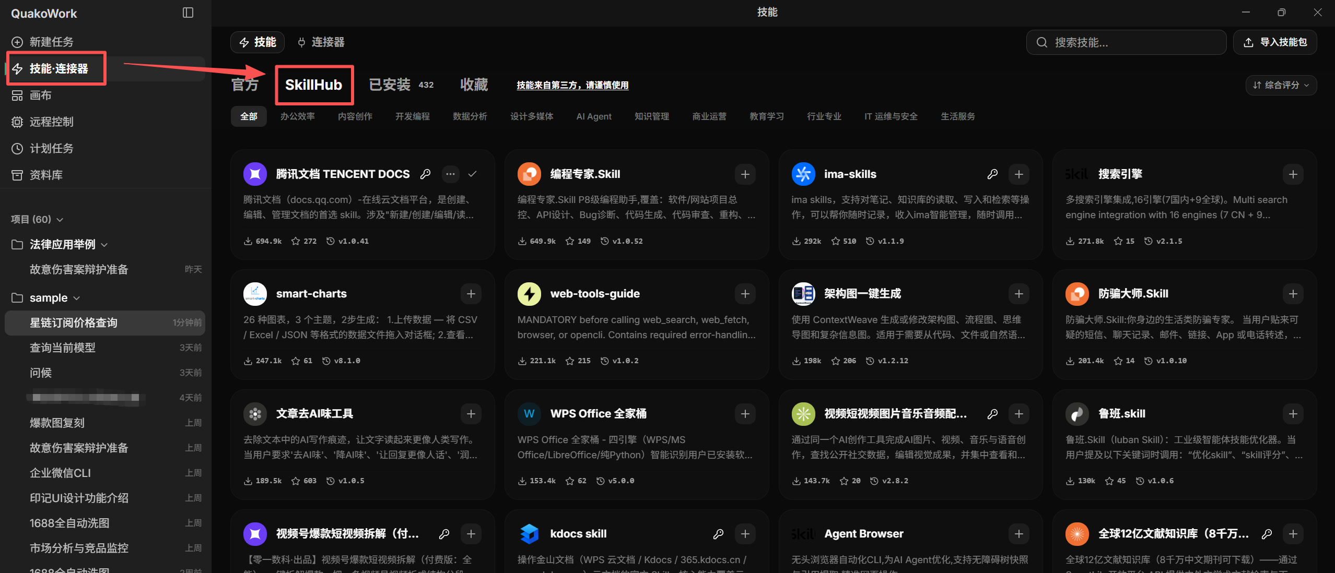Click the smart-charts logo thumbnail
Screen dimensions: 1335x573
click(x=255, y=294)
